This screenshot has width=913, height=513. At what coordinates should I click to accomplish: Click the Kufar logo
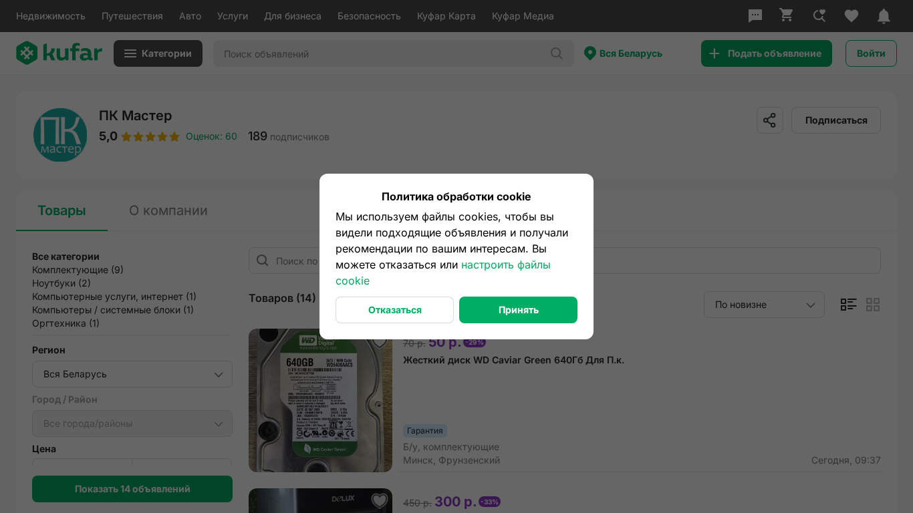tap(59, 53)
